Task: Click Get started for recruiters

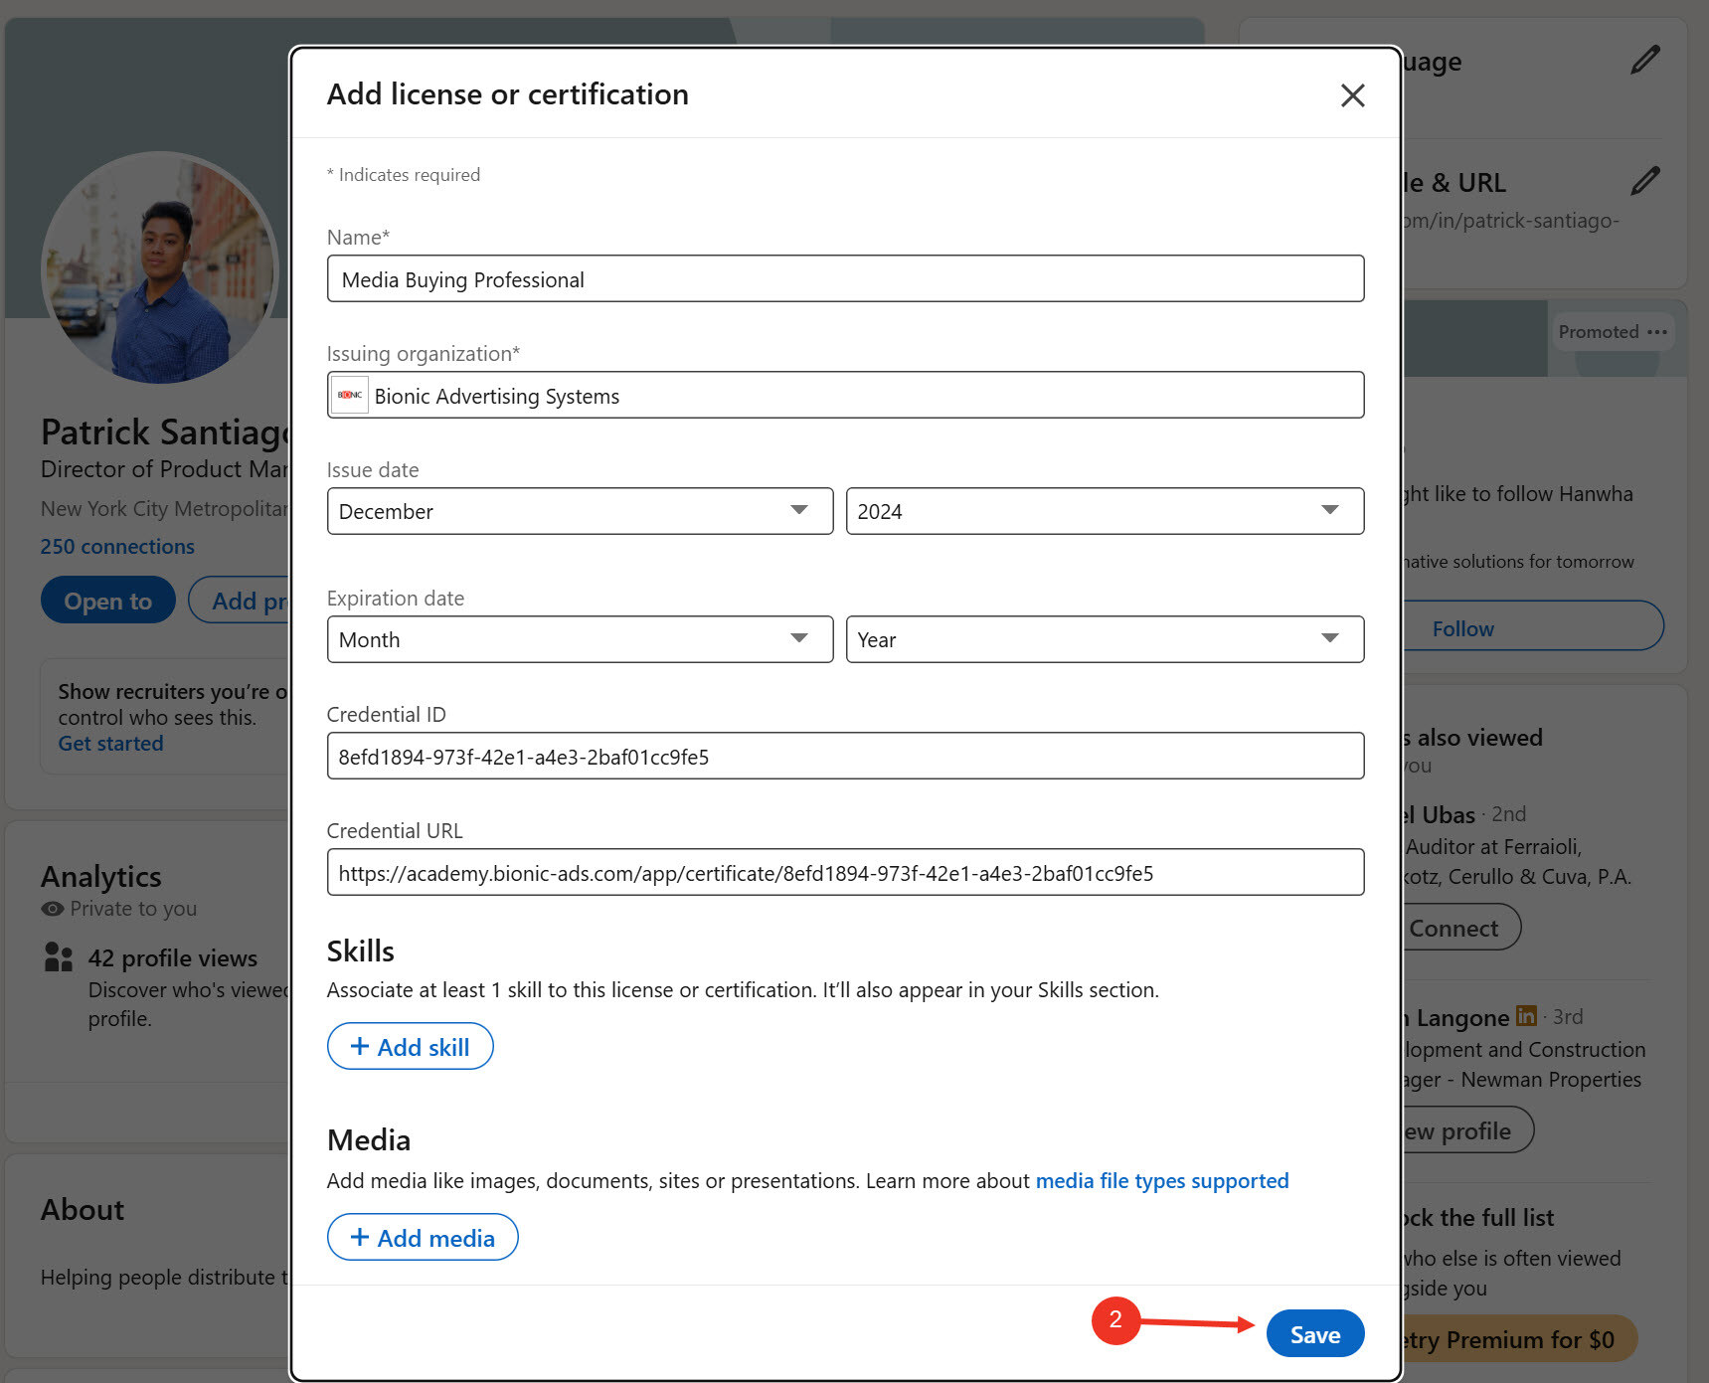Action: (x=110, y=744)
